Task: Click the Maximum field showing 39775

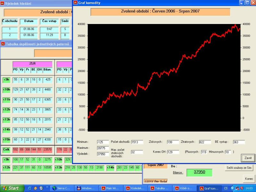Action: point(103,148)
